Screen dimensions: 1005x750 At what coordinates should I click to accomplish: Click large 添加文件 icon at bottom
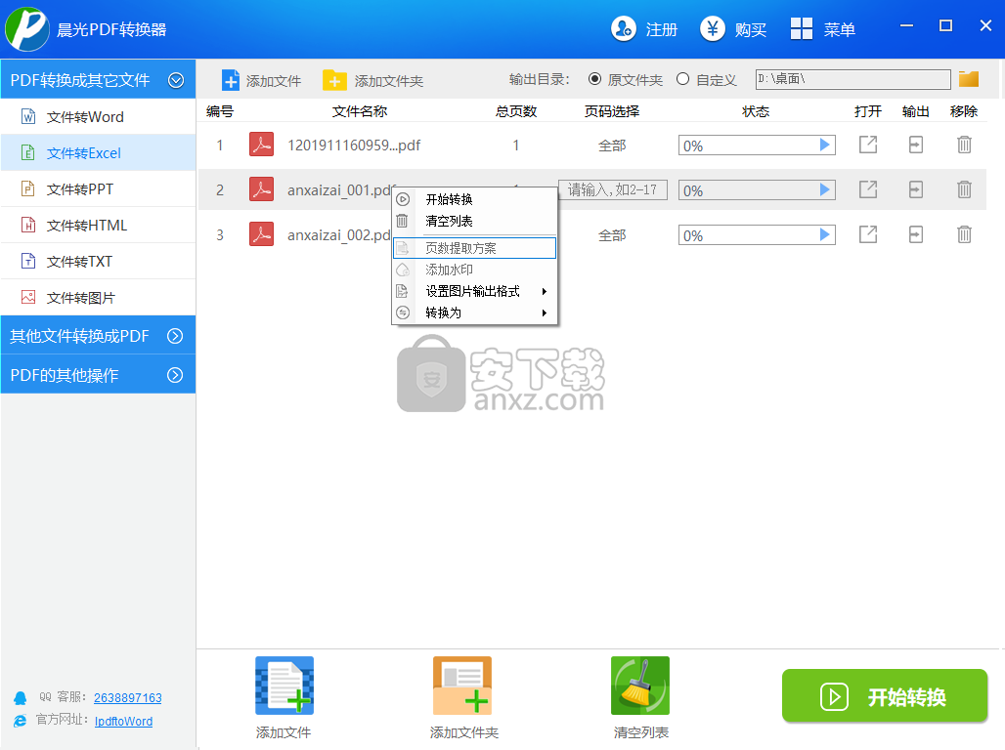pos(284,686)
